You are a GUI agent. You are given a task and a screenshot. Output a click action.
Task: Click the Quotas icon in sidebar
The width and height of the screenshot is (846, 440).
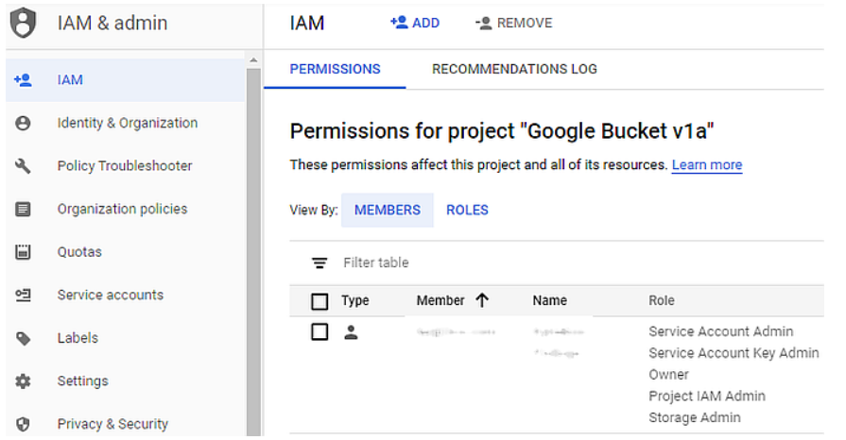tap(23, 252)
